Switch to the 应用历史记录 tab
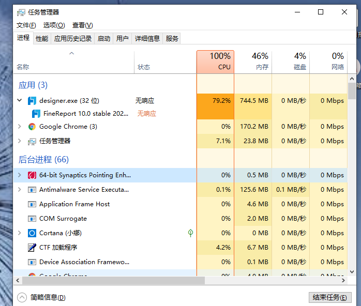This screenshot has width=361, height=306. tap(73, 38)
